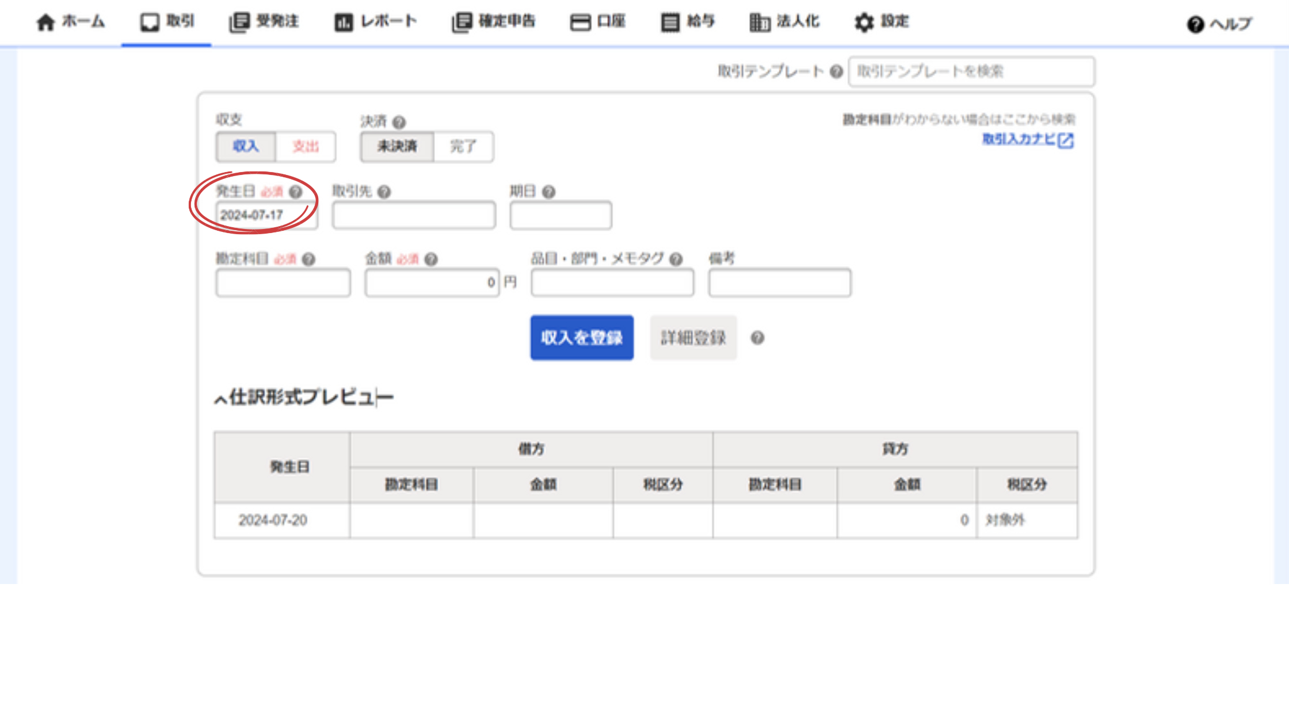This screenshot has height=725, width=1289.
Task: Click the help icon next to 金額 label
Action: click(x=431, y=260)
